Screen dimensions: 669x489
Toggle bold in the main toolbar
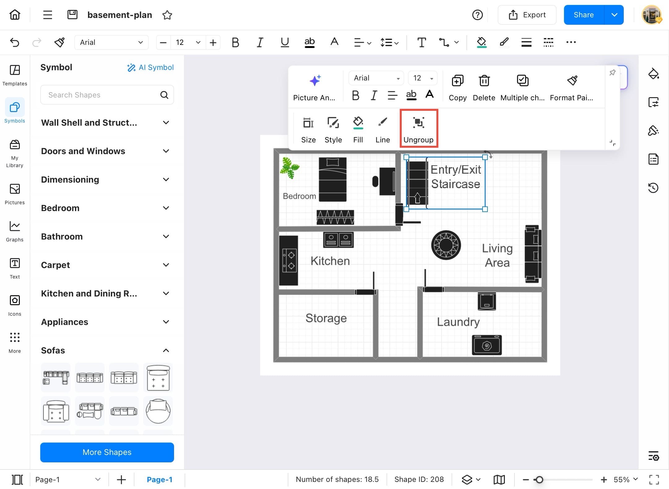click(x=235, y=42)
